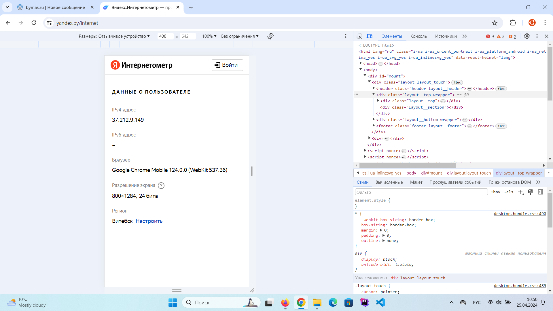The height and width of the screenshot is (311, 553).
Task: Click the inspect element picker icon
Action: click(x=359, y=36)
